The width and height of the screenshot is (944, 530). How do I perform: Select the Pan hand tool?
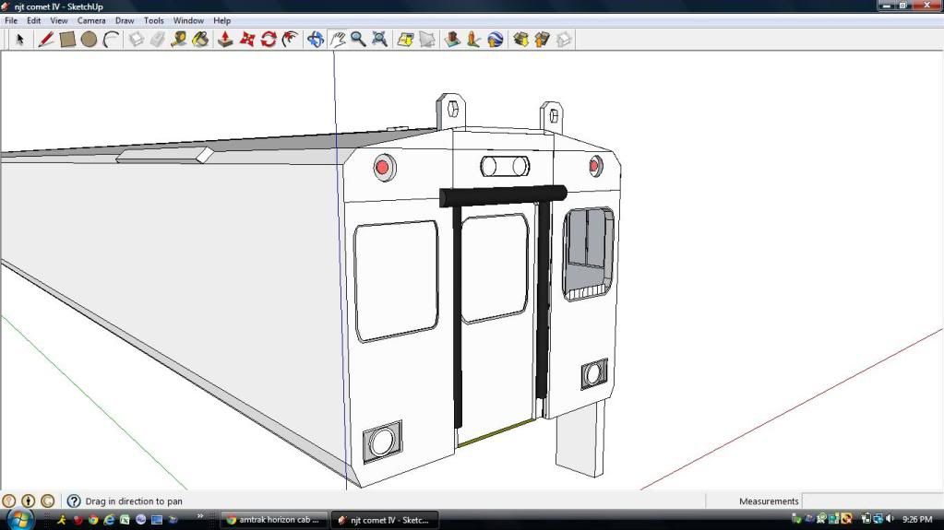click(338, 40)
